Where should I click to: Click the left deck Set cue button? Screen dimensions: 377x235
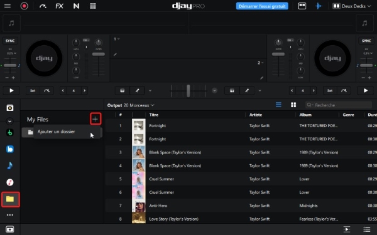33,91
